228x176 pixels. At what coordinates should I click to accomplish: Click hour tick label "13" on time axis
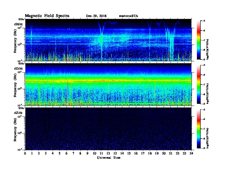[115, 153]
